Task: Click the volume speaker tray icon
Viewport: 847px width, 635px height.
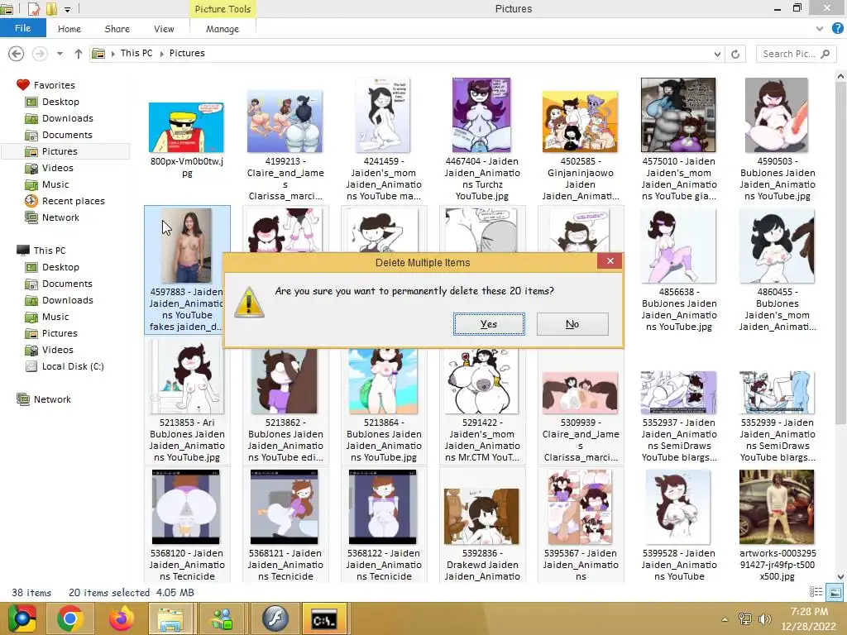Action: tap(764, 619)
